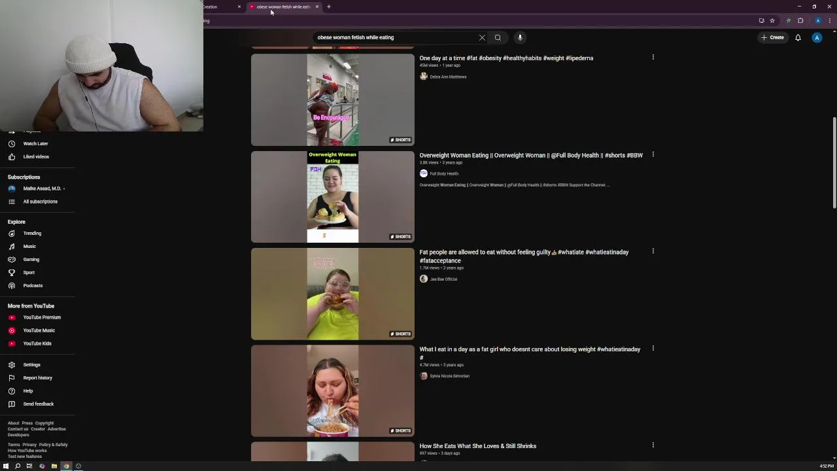Open Malke Asaad, M.D. subscription channel
Screen dimensions: 837x471
pos(41,188)
